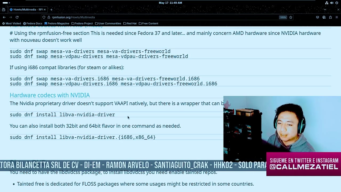Open Fedora Docs bookmark

click(x=33, y=23)
